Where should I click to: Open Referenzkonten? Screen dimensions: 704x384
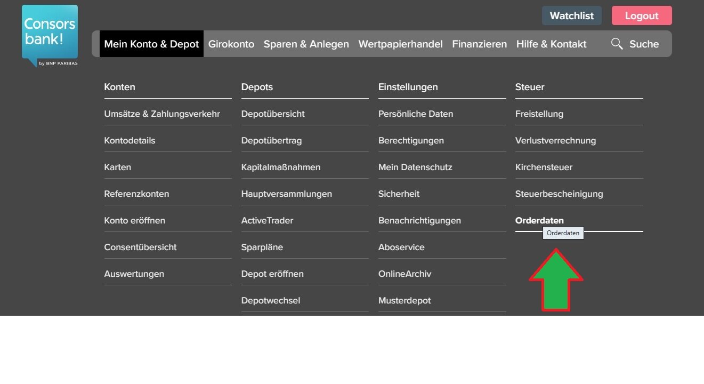[136, 194]
